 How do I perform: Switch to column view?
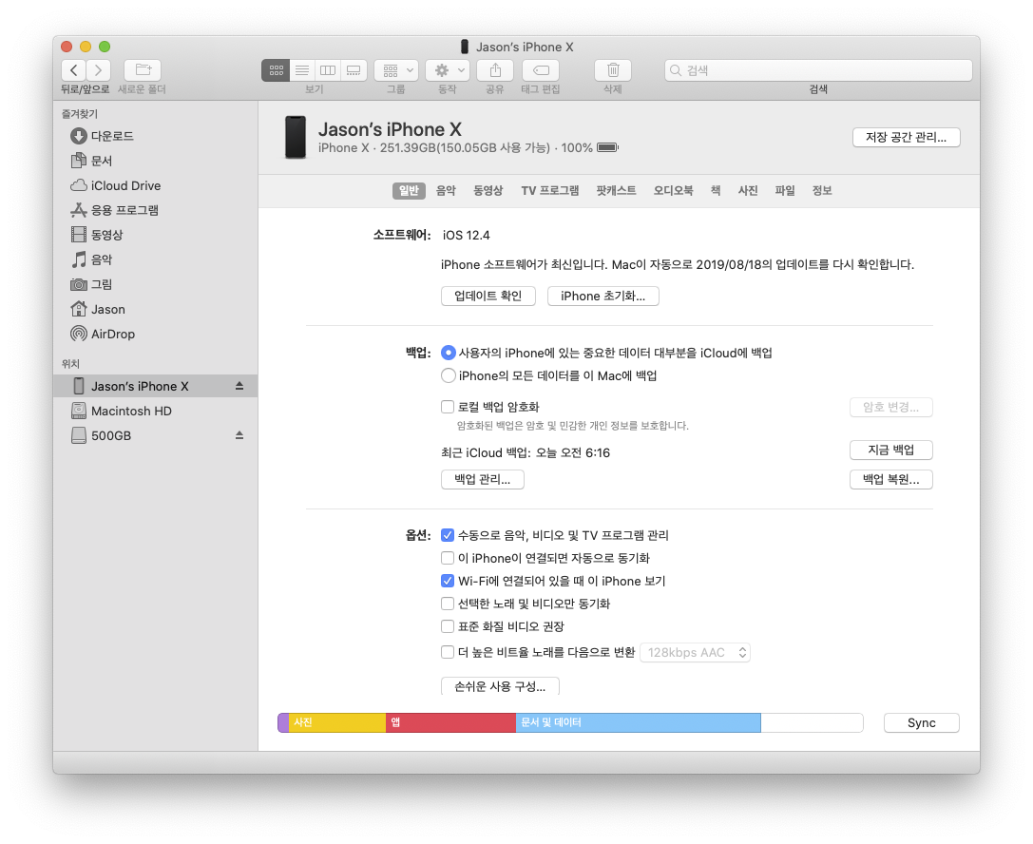[328, 69]
